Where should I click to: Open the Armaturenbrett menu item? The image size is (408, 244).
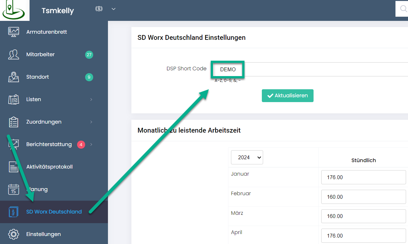click(54, 32)
